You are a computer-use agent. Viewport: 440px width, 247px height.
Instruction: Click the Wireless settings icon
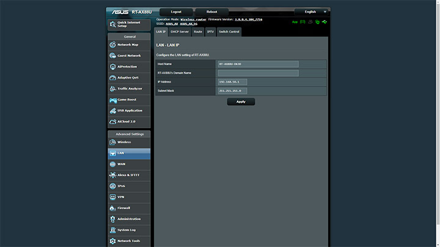pos(113,142)
